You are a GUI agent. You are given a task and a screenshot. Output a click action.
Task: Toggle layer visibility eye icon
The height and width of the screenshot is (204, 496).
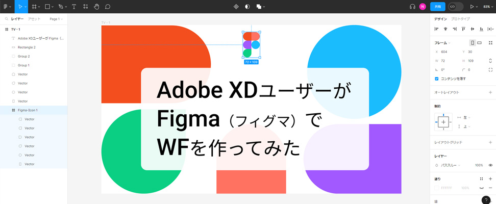pos(490,165)
